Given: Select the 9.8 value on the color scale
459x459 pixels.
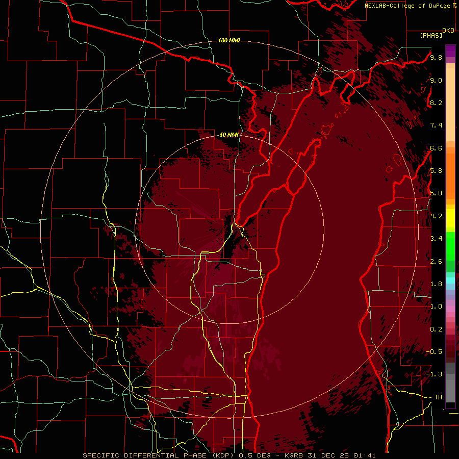Looking at the screenshot, I should point(436,57).
